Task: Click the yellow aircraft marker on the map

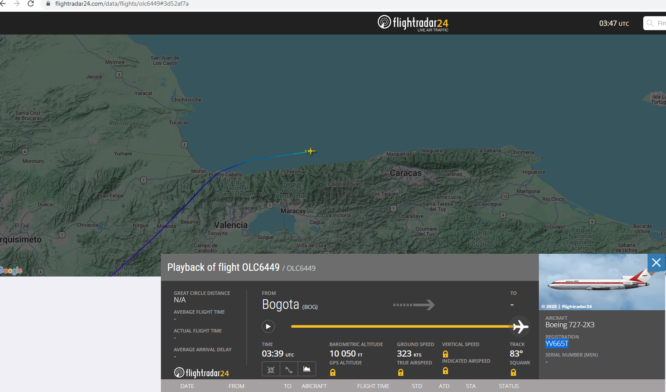Action: tap(310, 151)
